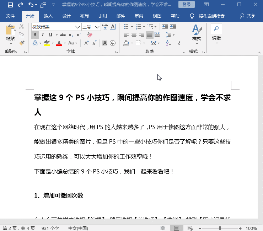This screenshot has width=263, height=231.
Task: Clear all formatting with eraser icon
Action: (x=90, y=35)
